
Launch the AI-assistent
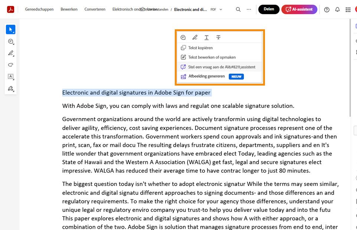pyautogui.click(x=299, y=9)
